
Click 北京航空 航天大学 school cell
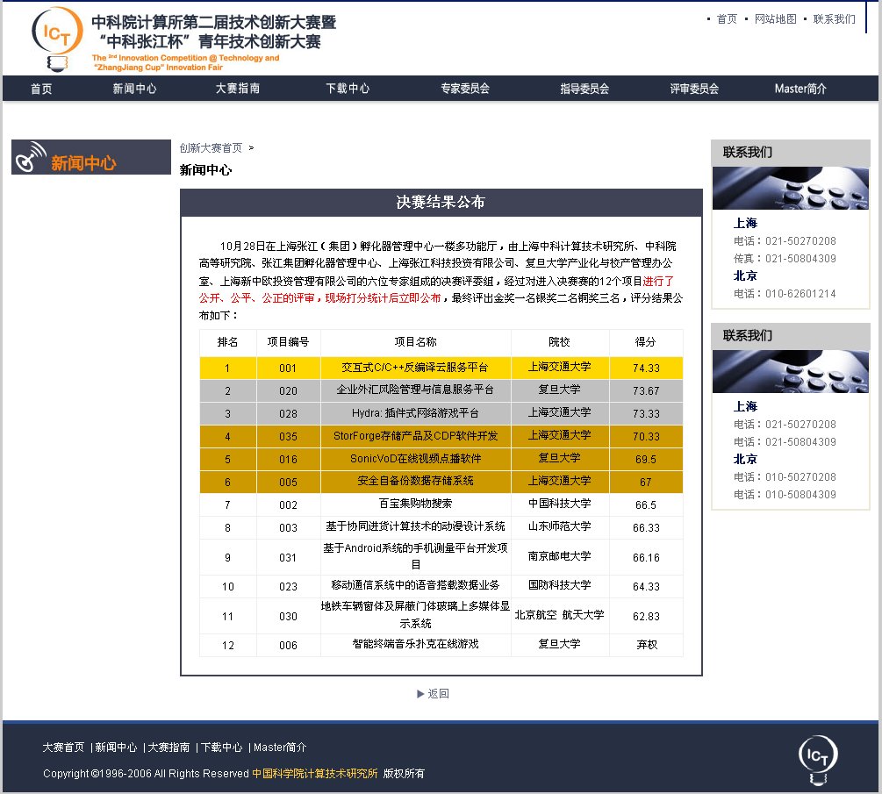pyautogui.click(x=560, y=616)
